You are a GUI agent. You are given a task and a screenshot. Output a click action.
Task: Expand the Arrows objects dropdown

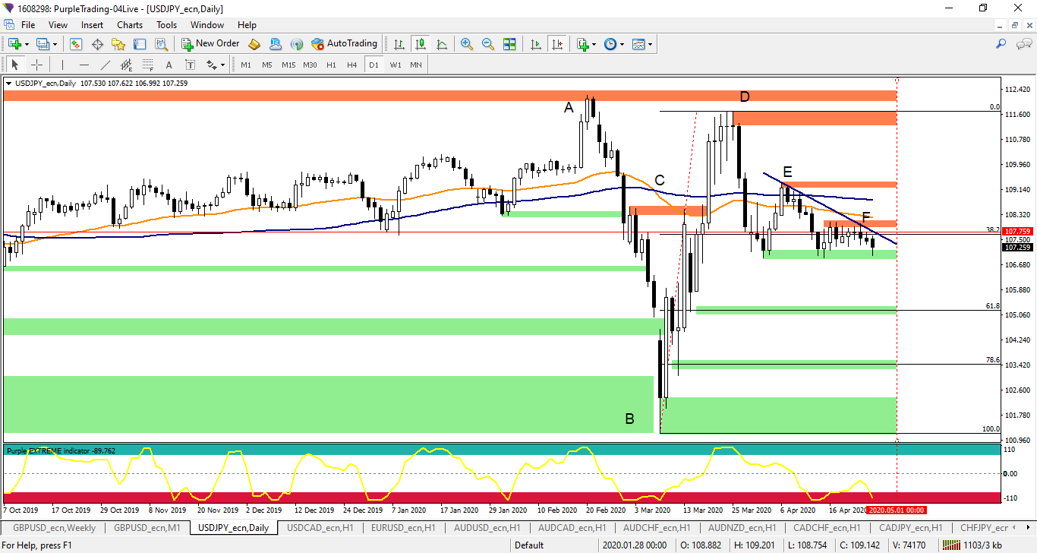(223, 65)
